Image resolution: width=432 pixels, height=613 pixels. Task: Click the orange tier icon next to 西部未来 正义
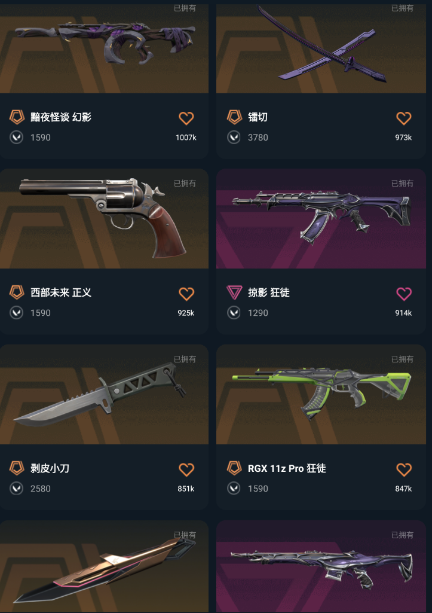17,292
